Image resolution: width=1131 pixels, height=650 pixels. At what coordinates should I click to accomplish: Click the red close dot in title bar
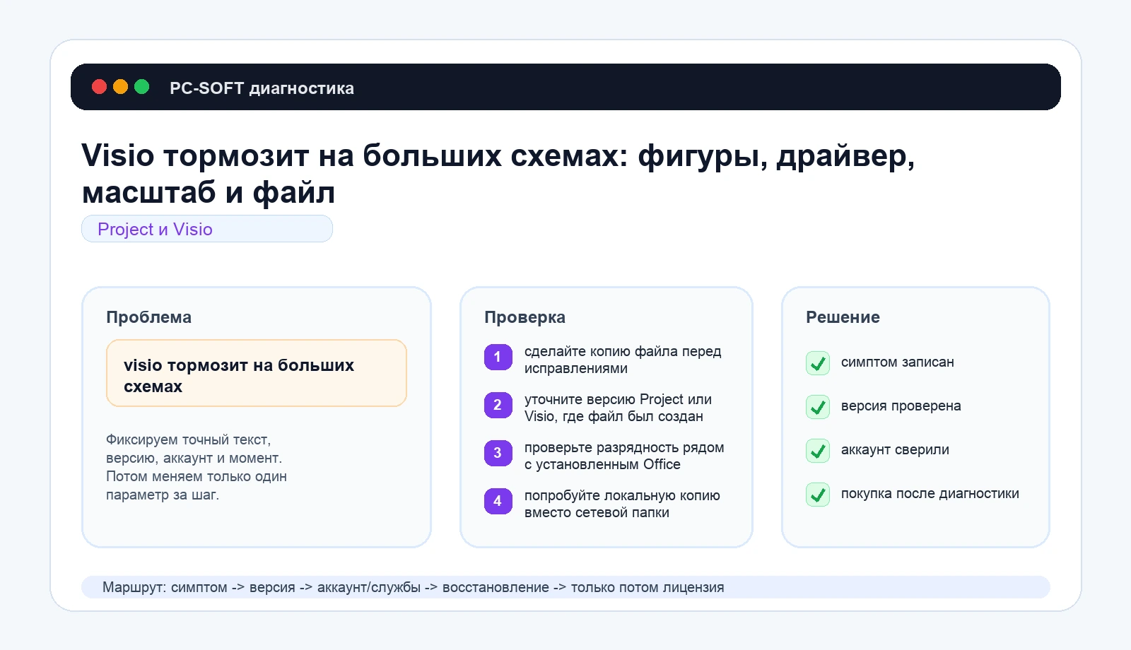click(x=99, y=87)
